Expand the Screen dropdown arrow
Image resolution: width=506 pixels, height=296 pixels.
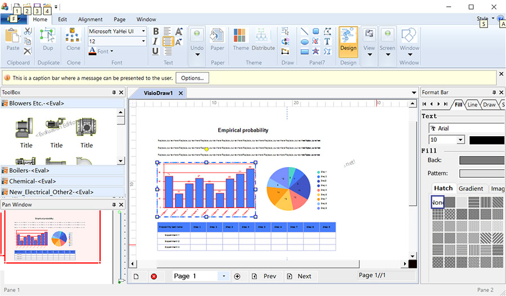tap(388, 55)
